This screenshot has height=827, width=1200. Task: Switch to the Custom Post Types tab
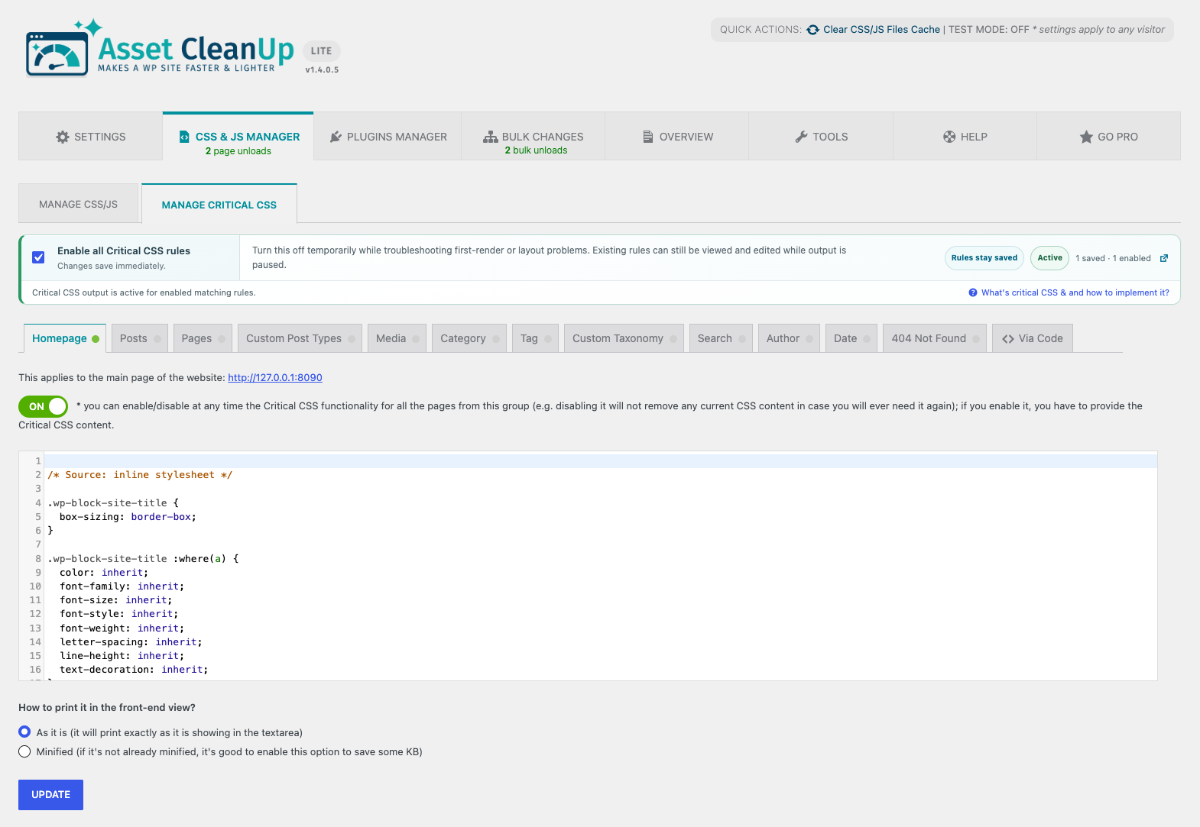300,338
